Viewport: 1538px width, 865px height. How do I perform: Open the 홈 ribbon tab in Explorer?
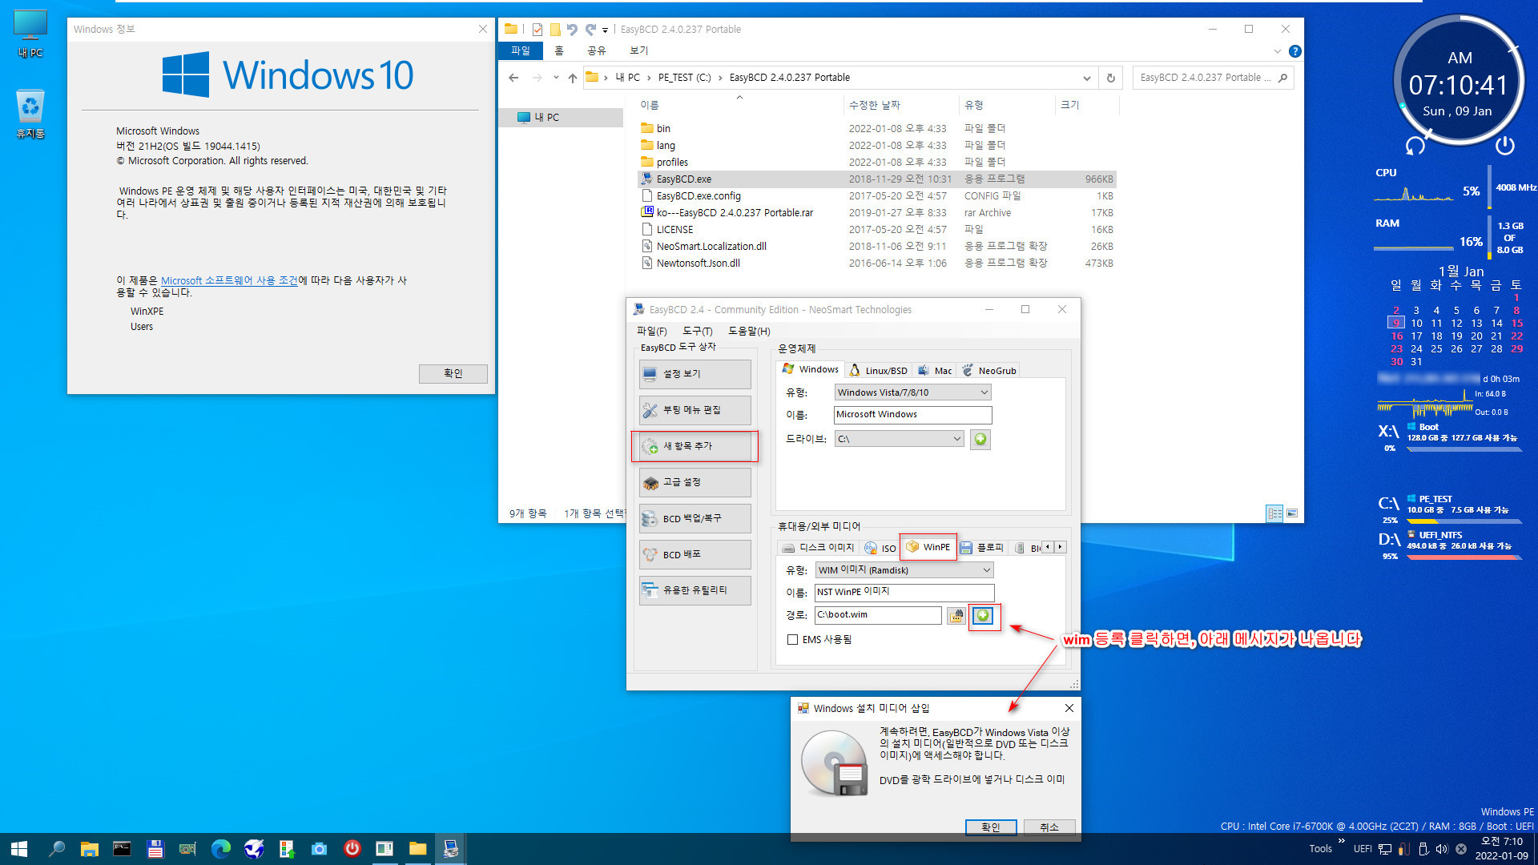(559, 50)
